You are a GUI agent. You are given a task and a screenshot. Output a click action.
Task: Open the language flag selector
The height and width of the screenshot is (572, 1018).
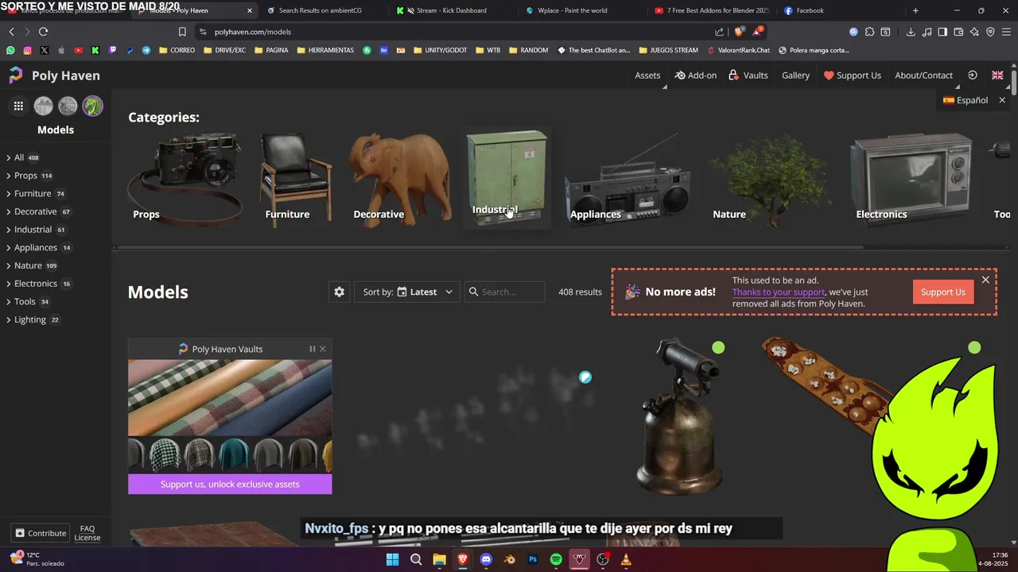click(x=997, y=75)
